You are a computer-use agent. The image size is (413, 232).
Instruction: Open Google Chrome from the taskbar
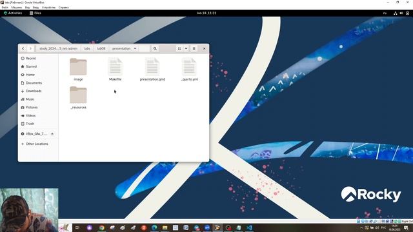pyautogui.click(x=102, y=227)
